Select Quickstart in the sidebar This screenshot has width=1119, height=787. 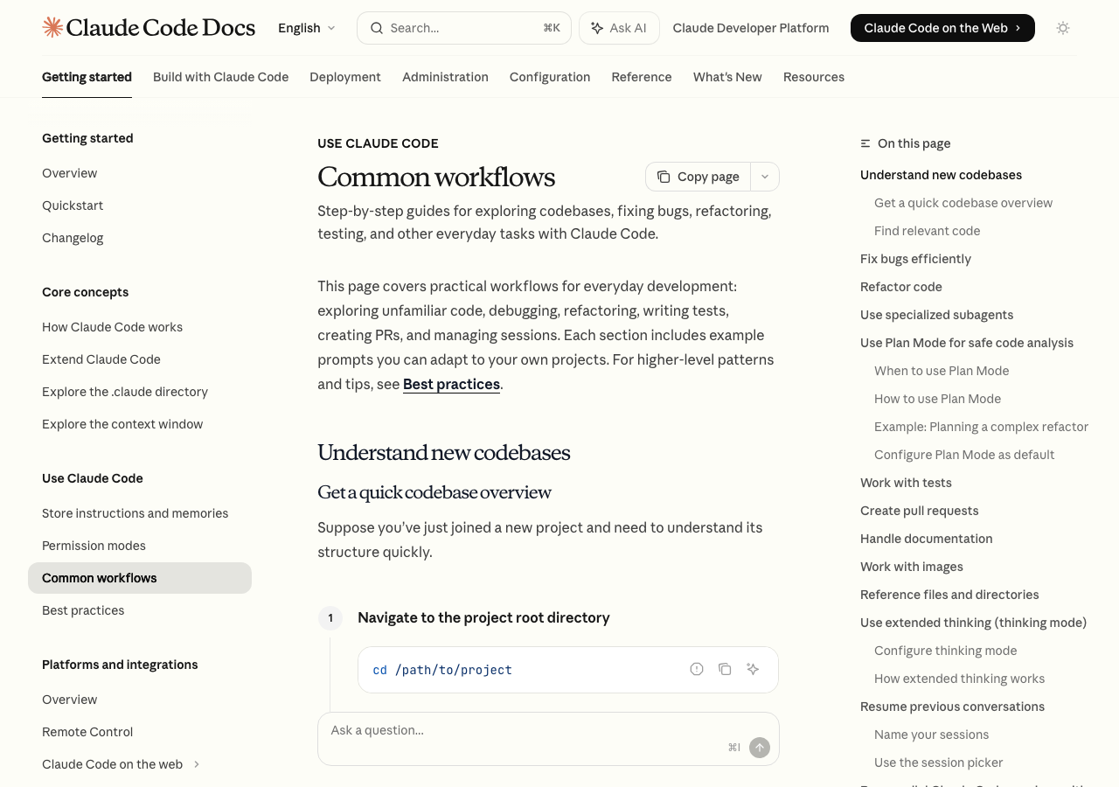(73, 205)
